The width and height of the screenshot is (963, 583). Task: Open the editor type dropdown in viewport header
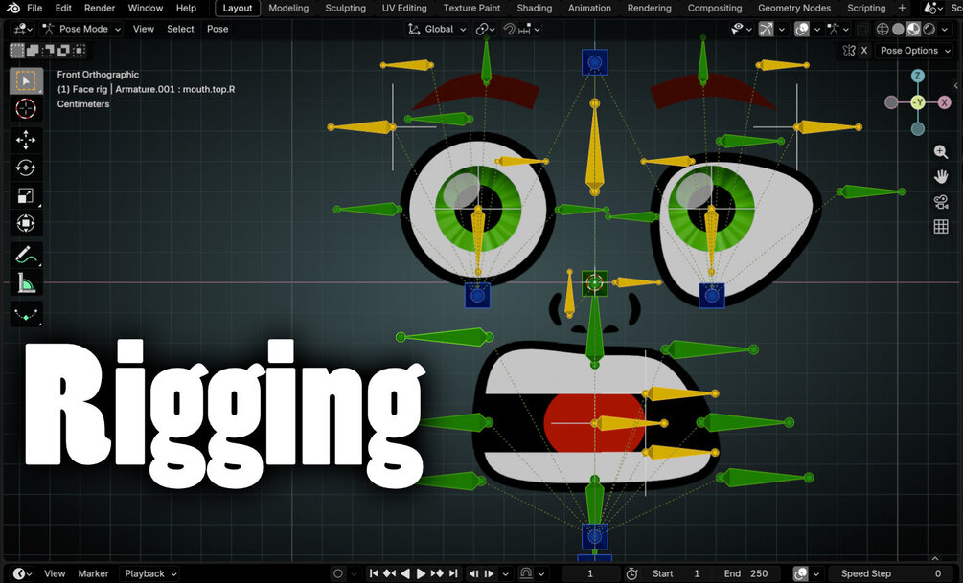23,29
